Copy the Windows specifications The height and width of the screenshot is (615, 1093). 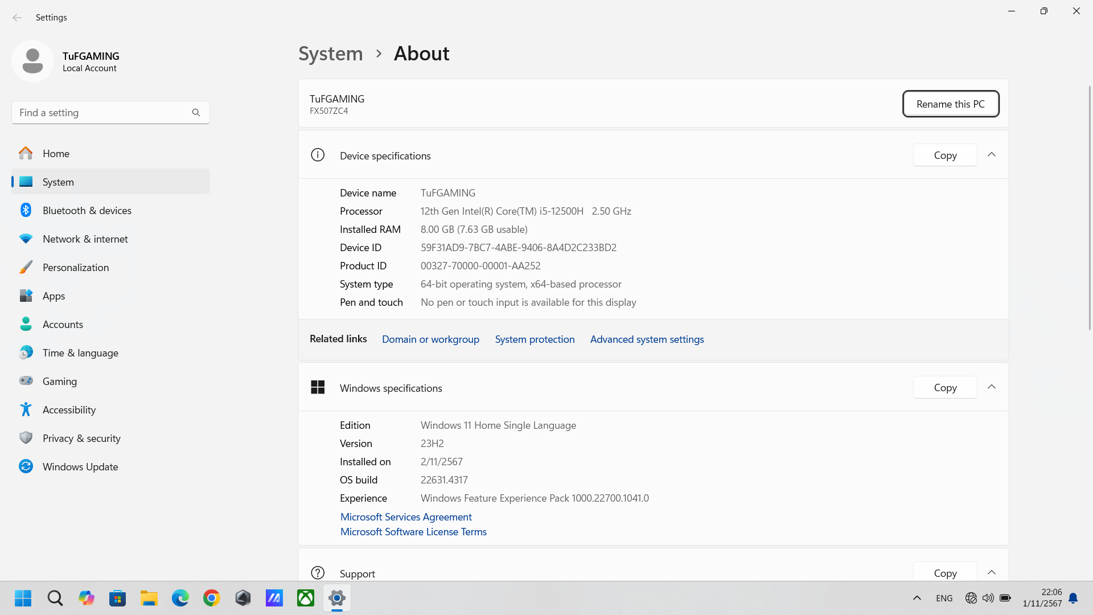click(945, 387)
